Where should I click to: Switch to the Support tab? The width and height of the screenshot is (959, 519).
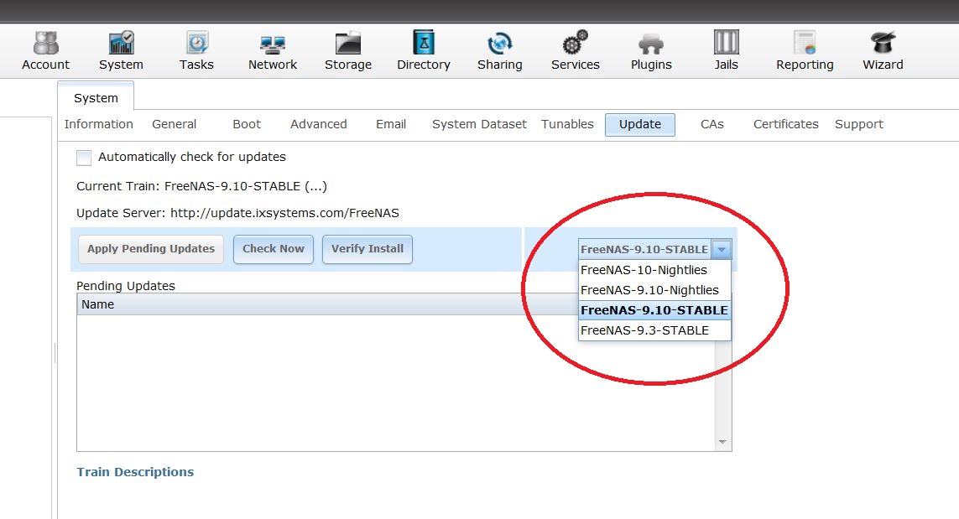[858, 124]
